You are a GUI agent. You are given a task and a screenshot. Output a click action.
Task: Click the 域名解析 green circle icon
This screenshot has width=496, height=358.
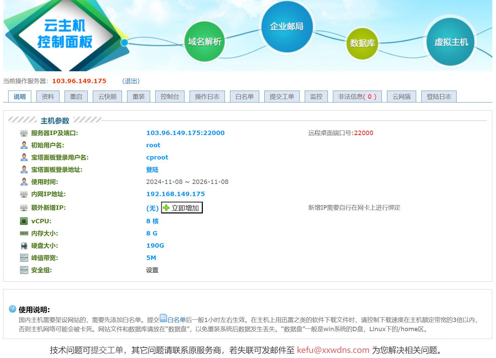205,41
